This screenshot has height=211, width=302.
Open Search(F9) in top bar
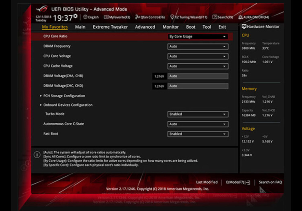(x=223, y=17)
